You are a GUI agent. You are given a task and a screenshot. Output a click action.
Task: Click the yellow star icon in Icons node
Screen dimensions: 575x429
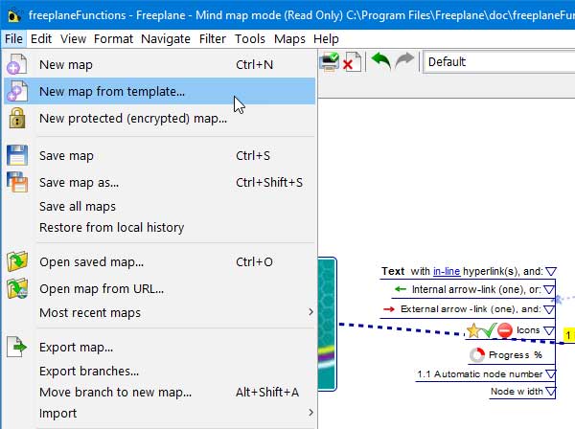[473, 330]
